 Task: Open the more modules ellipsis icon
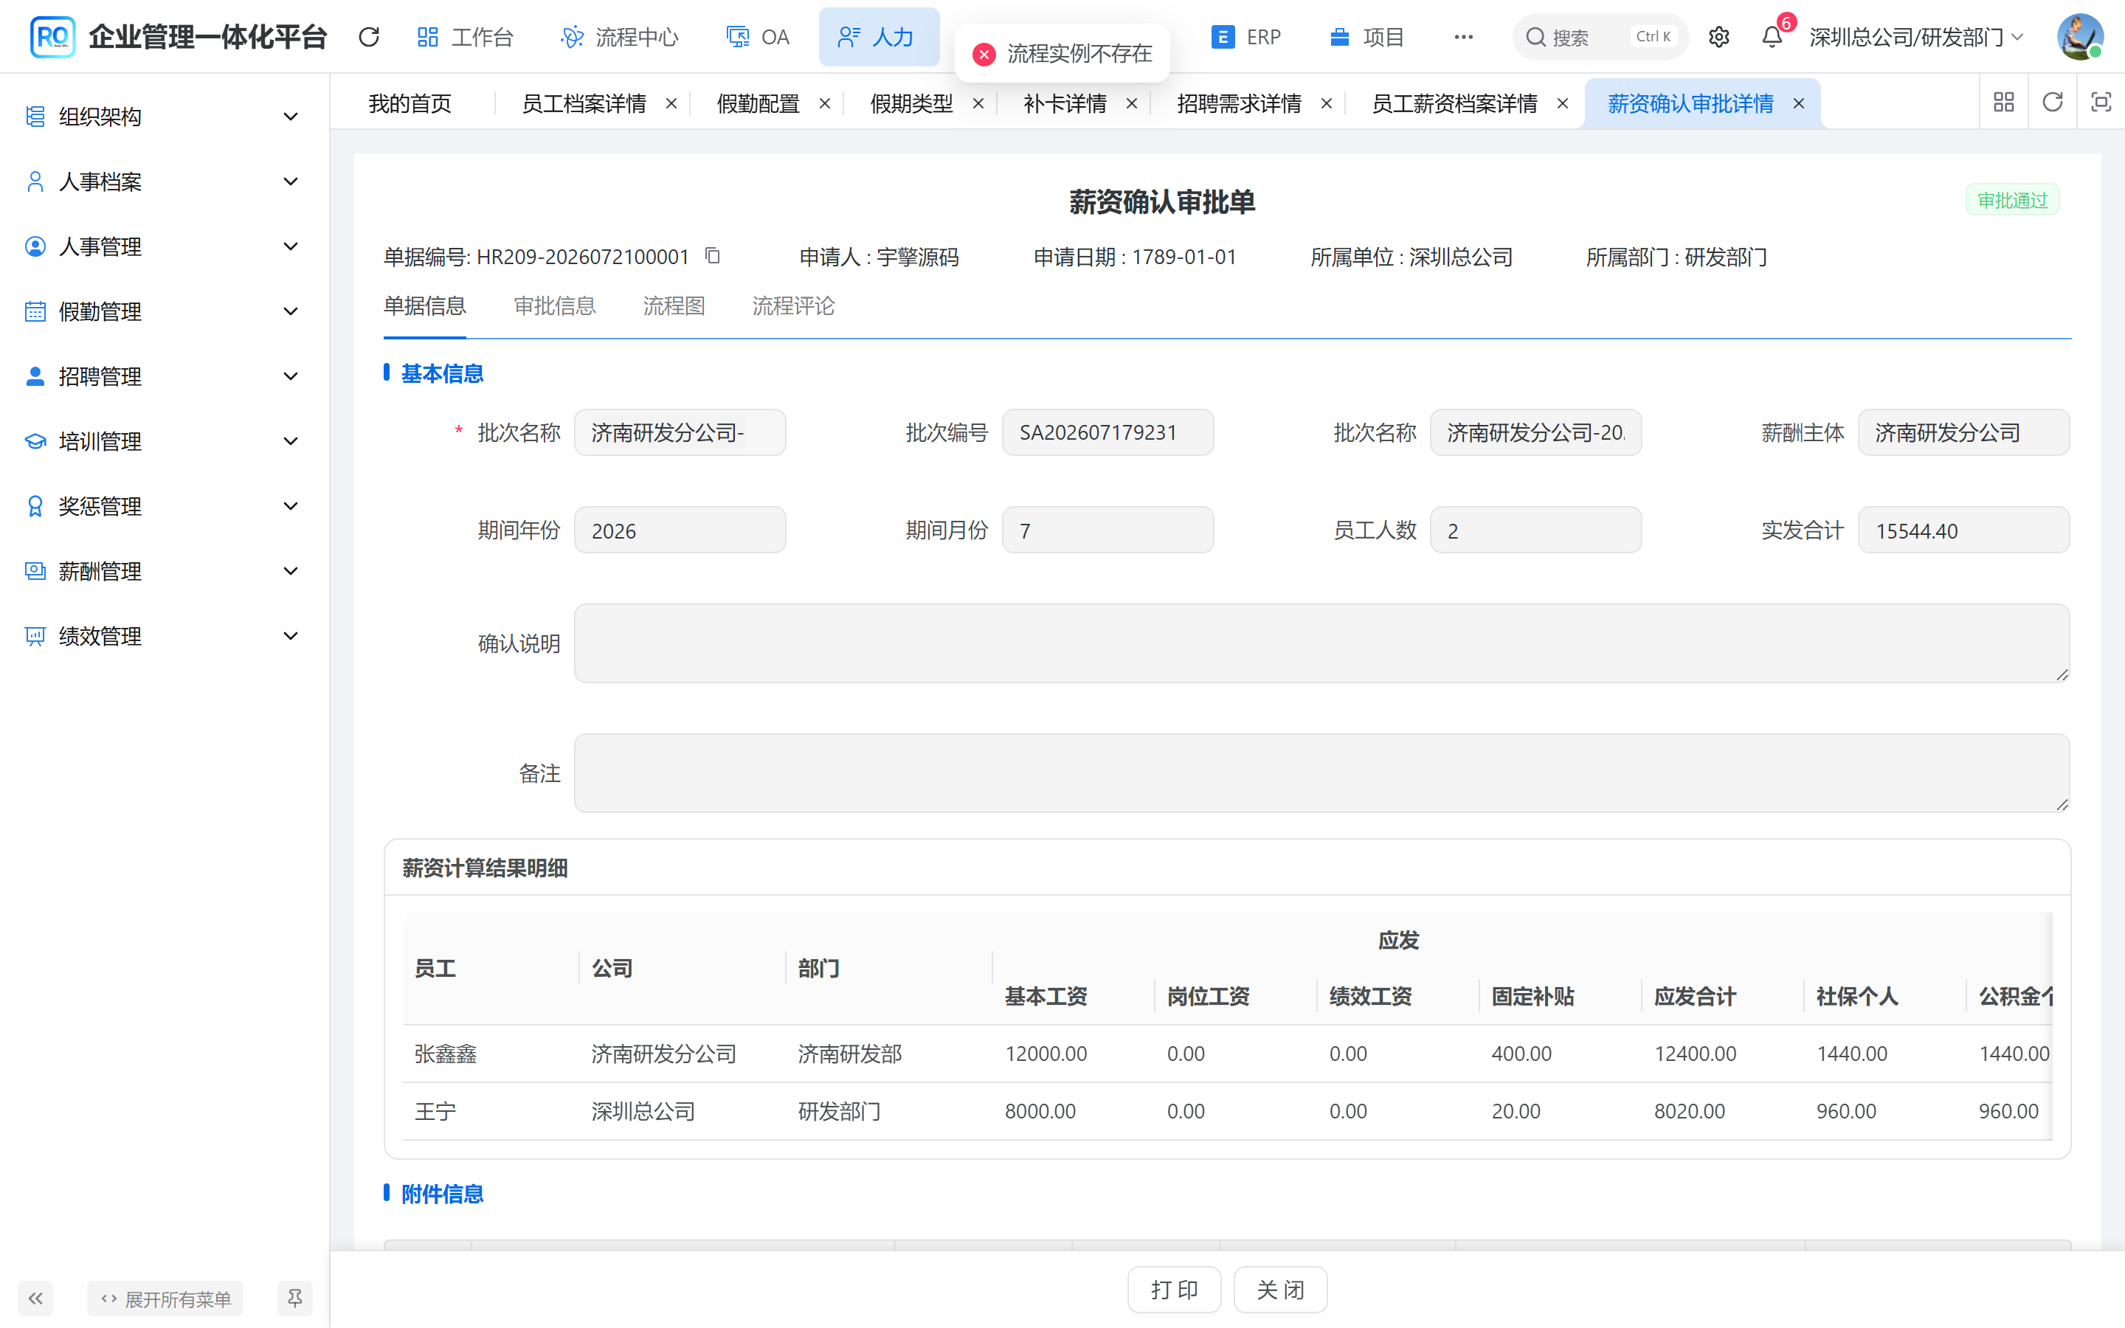coord(1463,37)
